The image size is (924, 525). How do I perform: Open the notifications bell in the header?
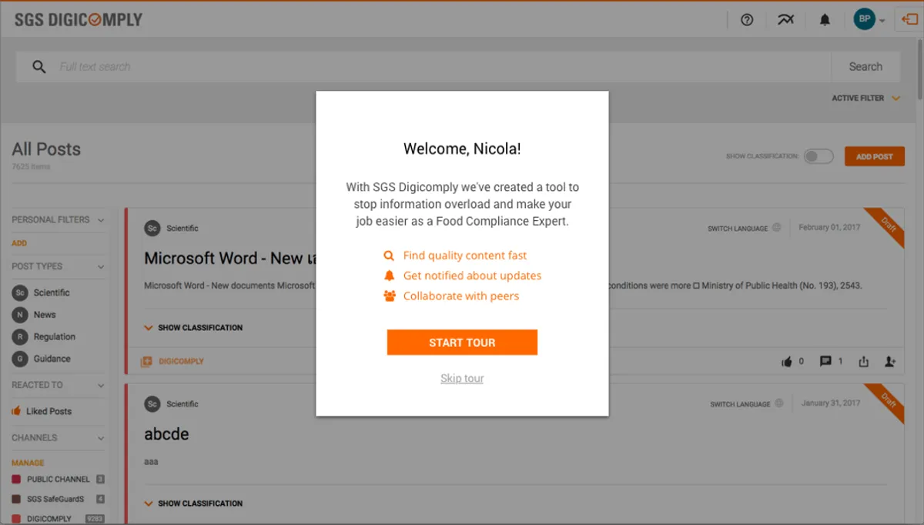(x=825, y=20)
